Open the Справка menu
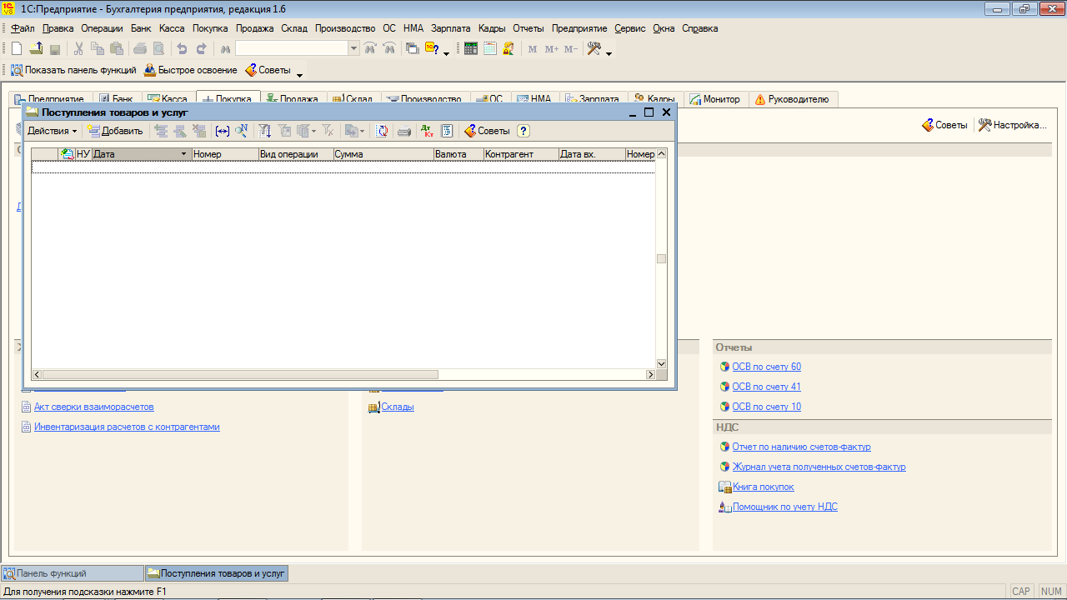This screenshot has height=600, width=1067. (x=700, y=28)
